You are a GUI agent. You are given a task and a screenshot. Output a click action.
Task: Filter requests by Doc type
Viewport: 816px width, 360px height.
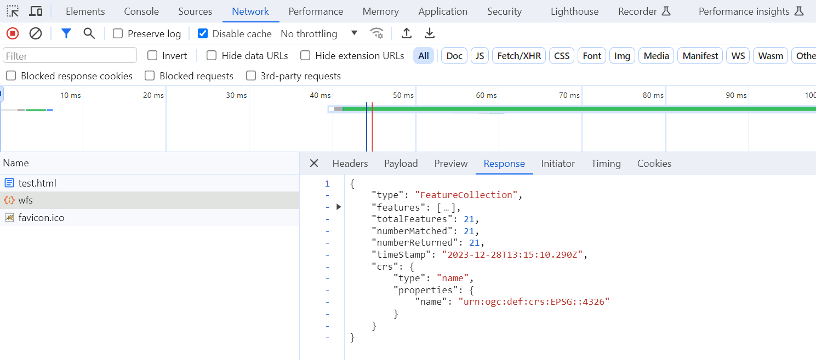tap(454, 55)
